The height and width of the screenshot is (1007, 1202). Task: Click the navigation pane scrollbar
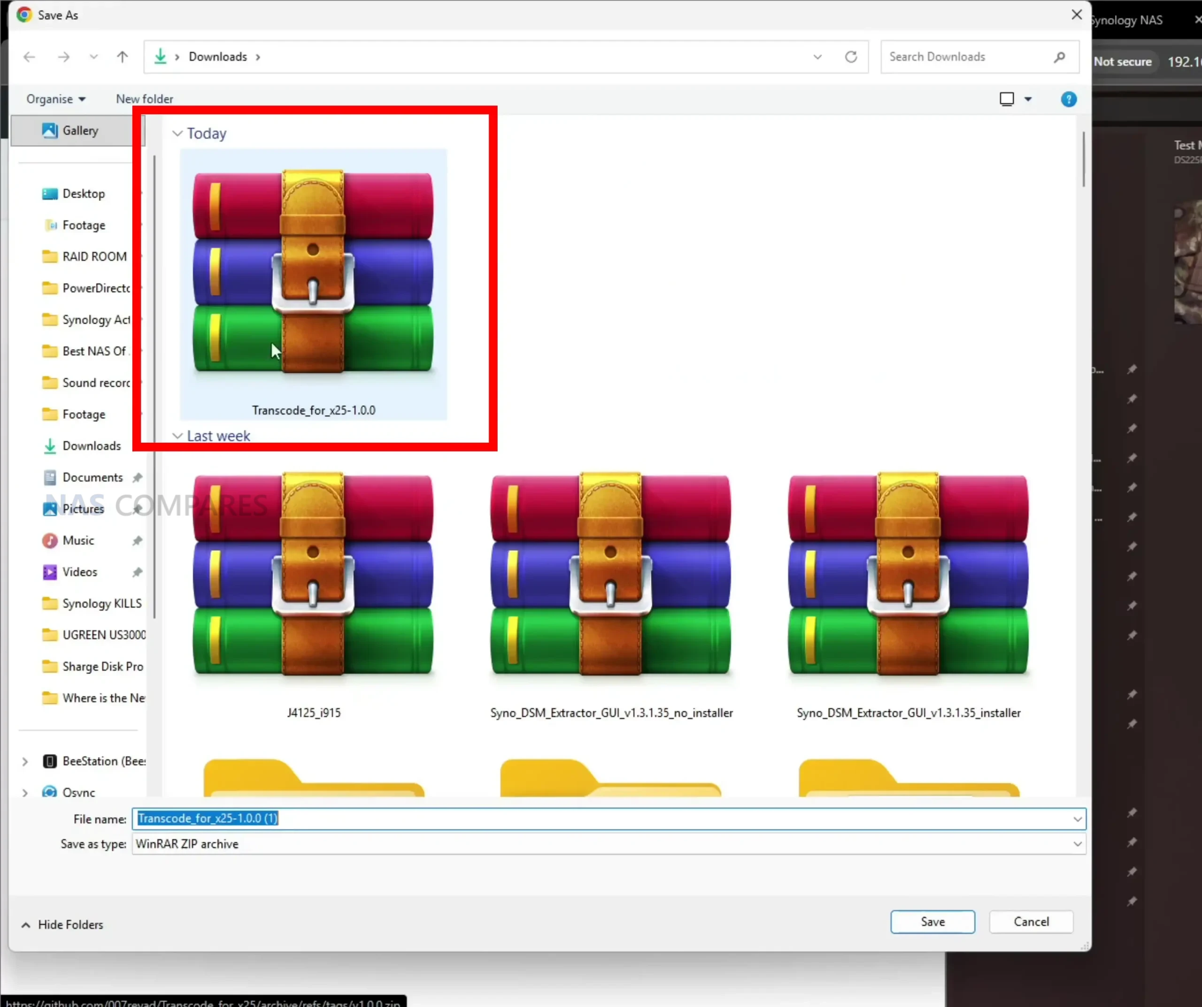coord(154,386)
